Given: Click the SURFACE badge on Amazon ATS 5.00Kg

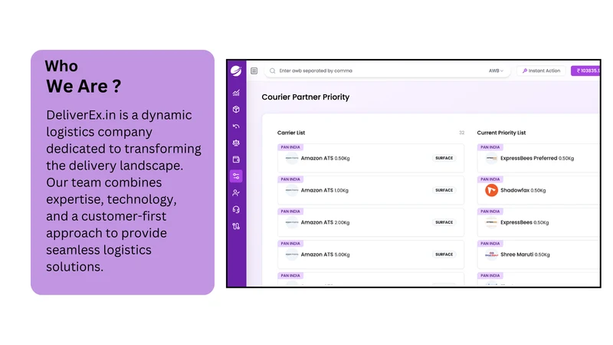Looking at the screenshot, I should click(444, 255).
